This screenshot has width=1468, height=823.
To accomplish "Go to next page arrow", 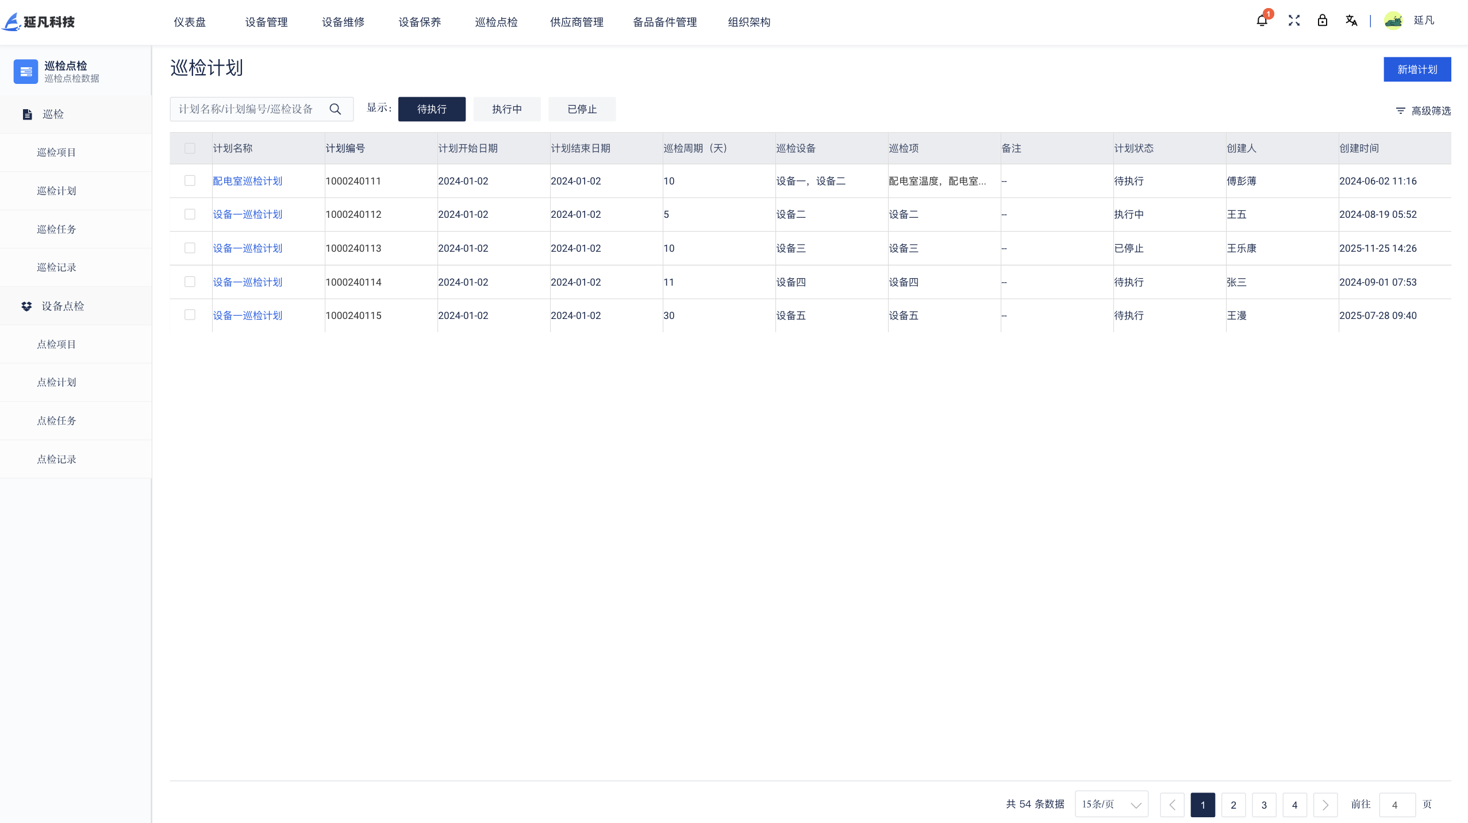I will pos(1325,805).
